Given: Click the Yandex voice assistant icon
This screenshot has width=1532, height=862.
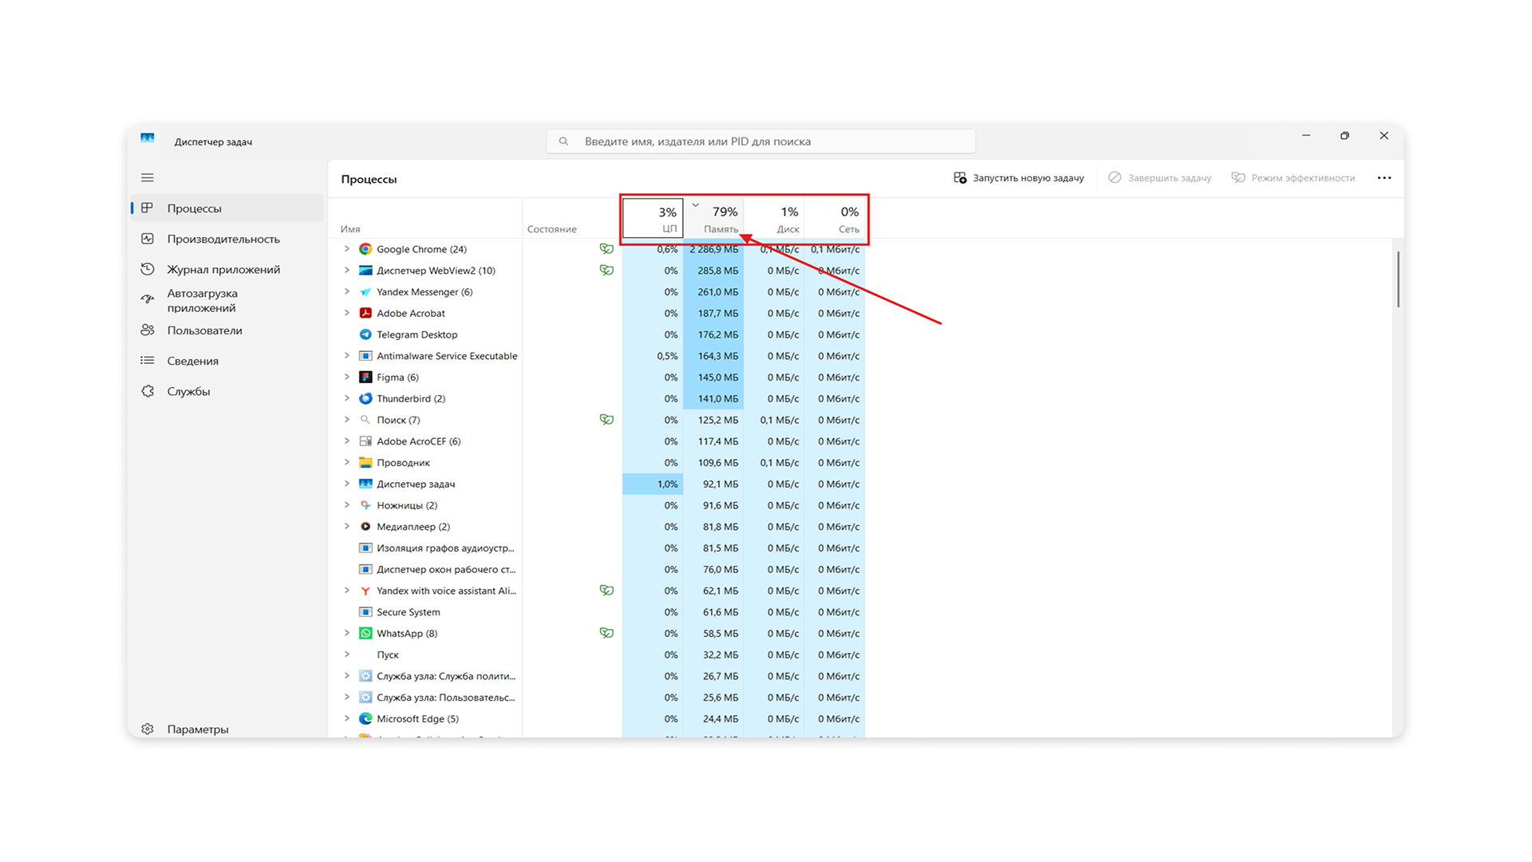Looking at the screenshot, I should pos(365,591).
